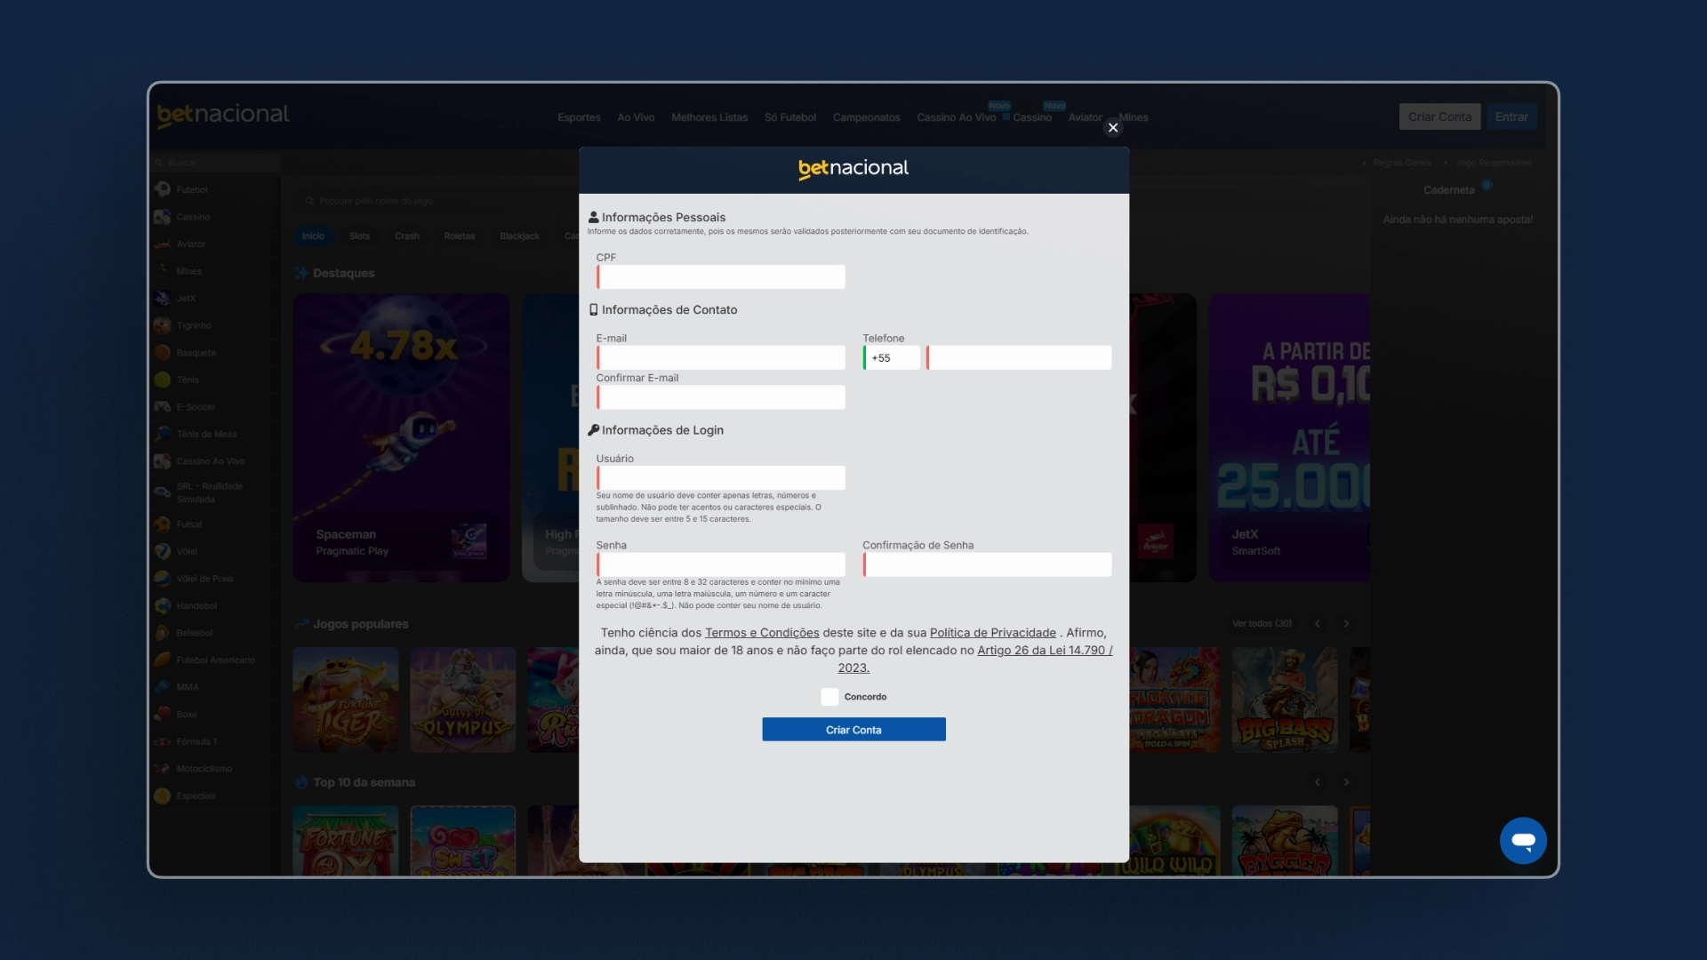Click the header Criar Conta button
The image size is (1707, 960).
click(1439, 116)
